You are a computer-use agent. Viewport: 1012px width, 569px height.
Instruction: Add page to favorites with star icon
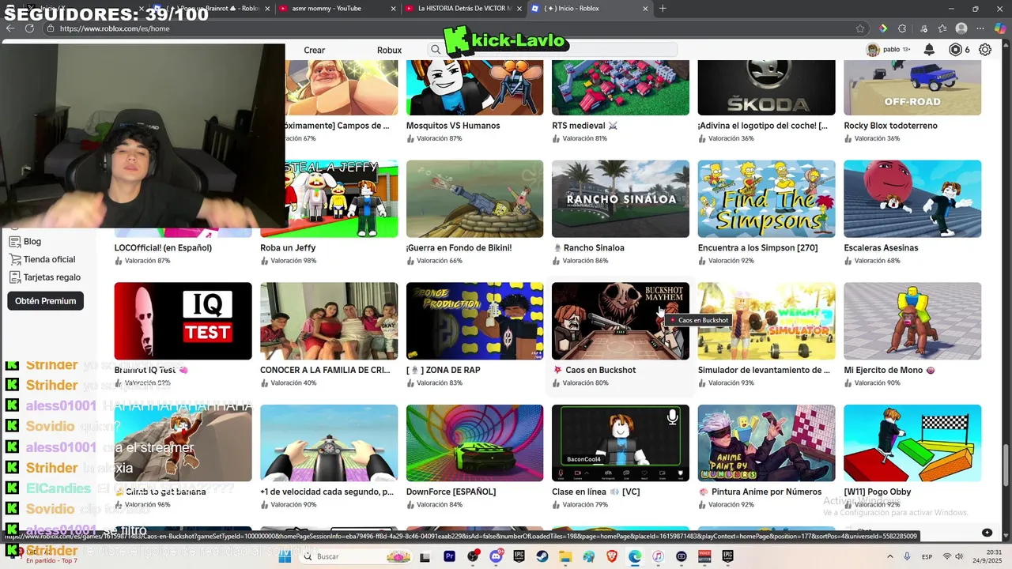[860, 28]
